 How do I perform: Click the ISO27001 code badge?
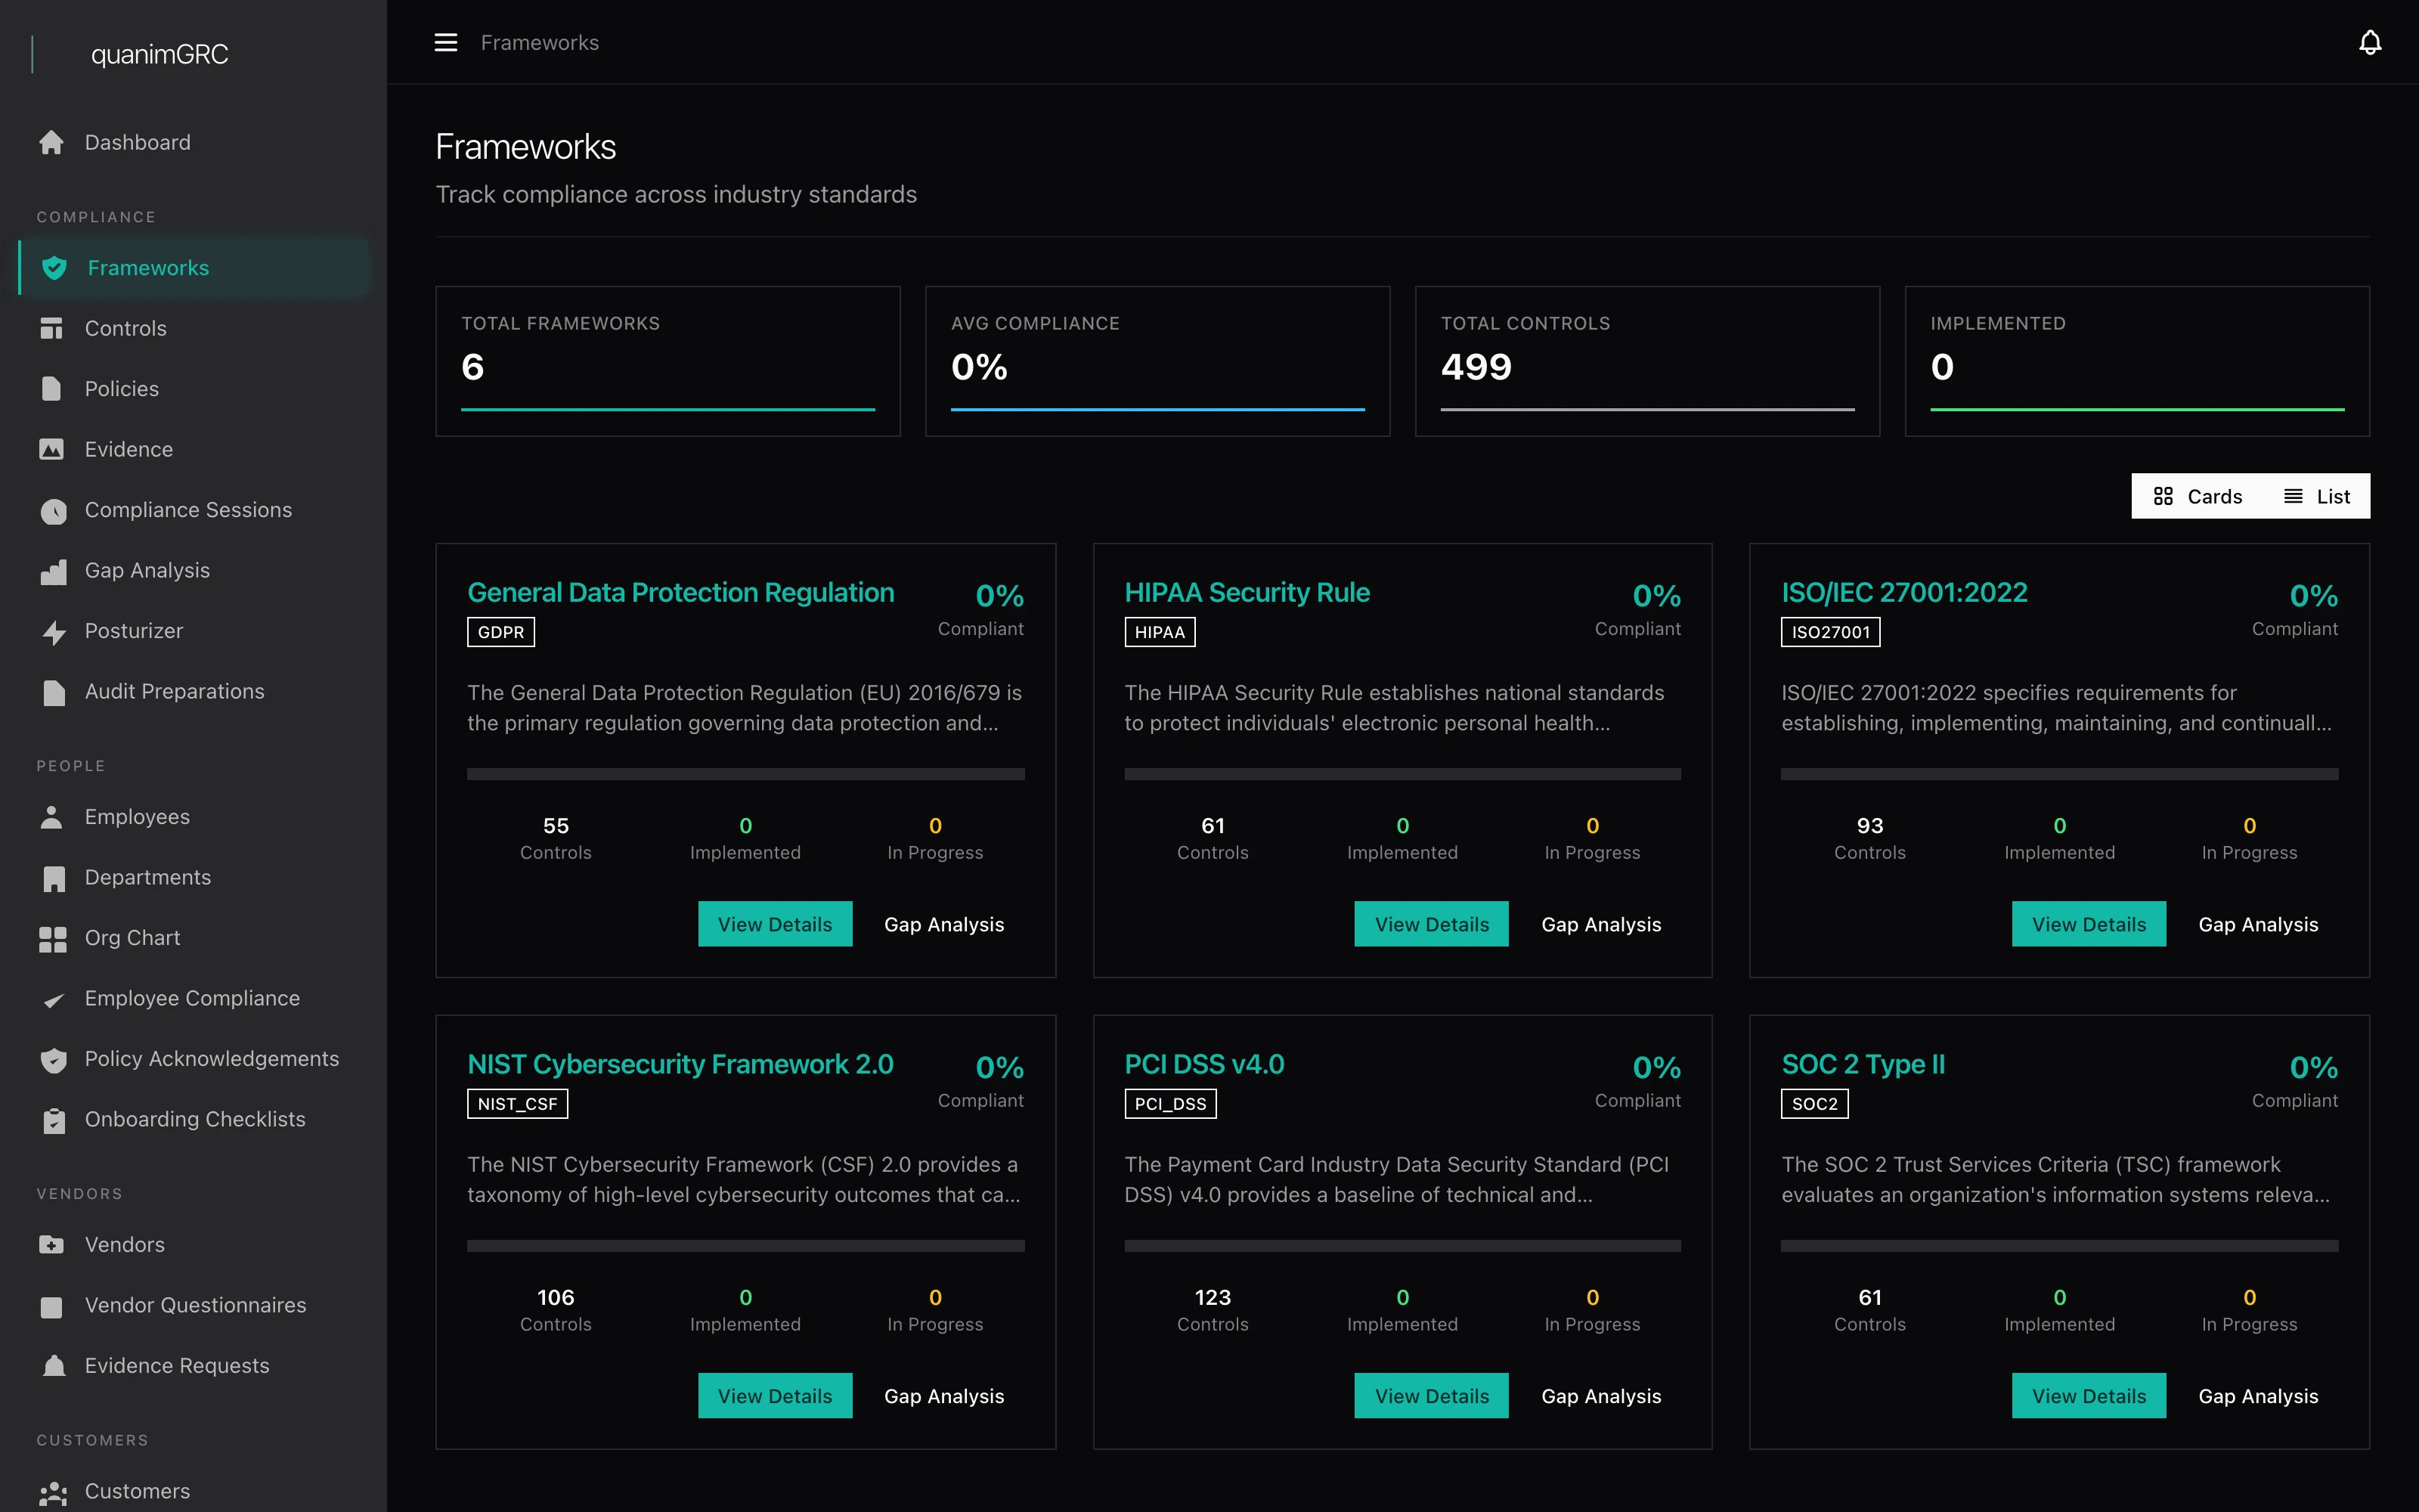1830,632
